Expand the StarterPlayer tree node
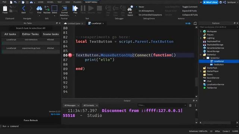The image size is (239, 134). coord(201,71)
